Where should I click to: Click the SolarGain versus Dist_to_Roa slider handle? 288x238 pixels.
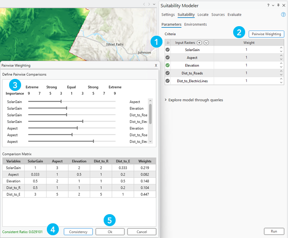coord(66,115)
